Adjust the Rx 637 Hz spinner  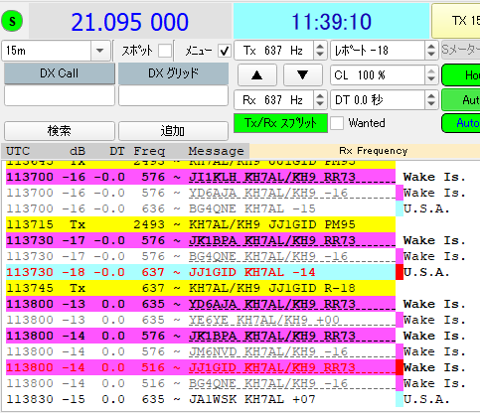[320, 99]
